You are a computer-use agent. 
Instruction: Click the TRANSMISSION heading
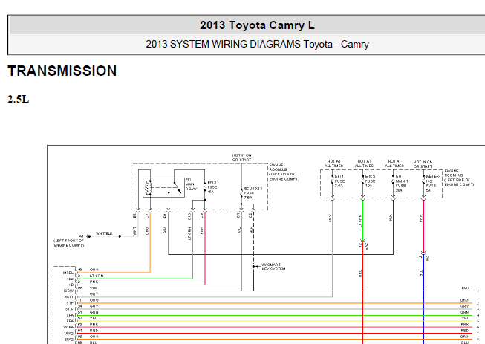(x=62, y=71)
